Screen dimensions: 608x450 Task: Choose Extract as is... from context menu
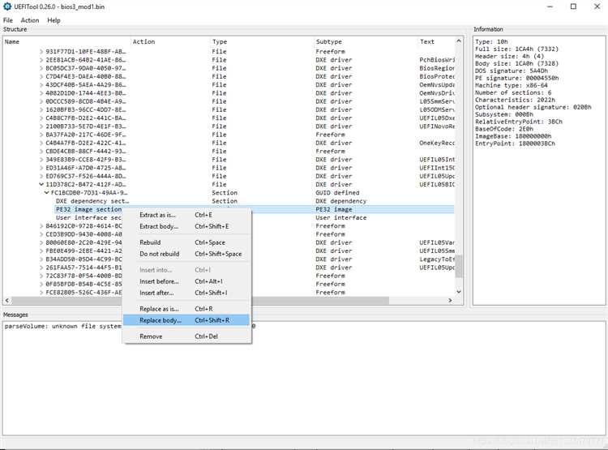pos(186,215)
